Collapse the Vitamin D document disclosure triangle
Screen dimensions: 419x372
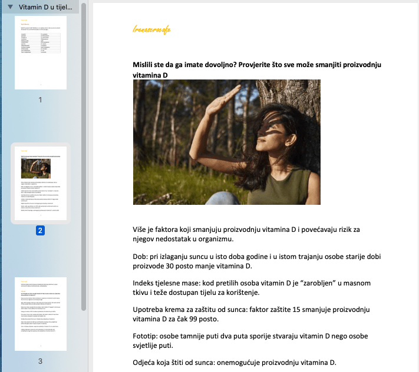click(9, 7)
